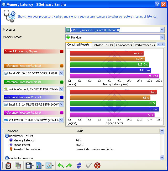Click the Value column header

point(117,131)
